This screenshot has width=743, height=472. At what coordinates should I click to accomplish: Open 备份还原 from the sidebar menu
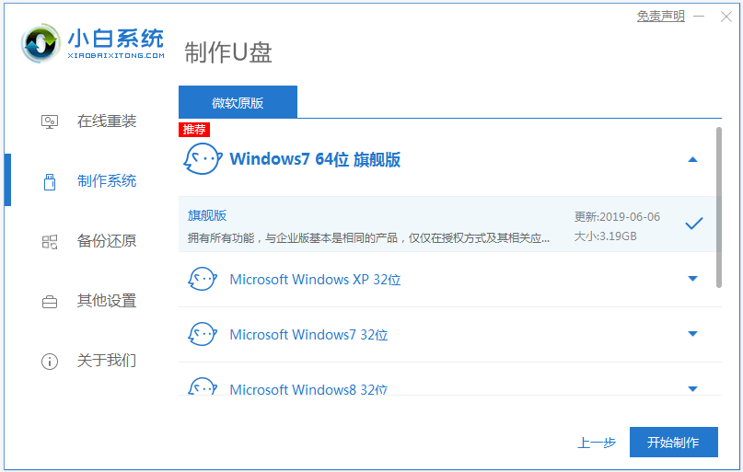coord(106,241)
